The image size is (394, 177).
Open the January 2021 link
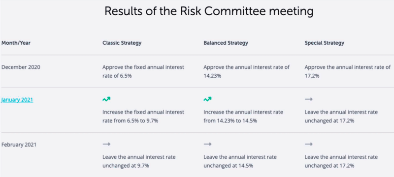coord(17,100)
